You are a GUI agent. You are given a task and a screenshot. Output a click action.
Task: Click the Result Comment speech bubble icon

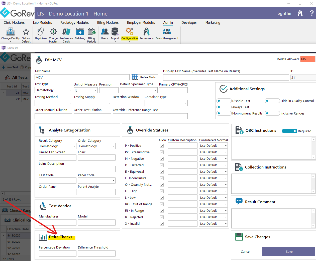pos(239,201)
